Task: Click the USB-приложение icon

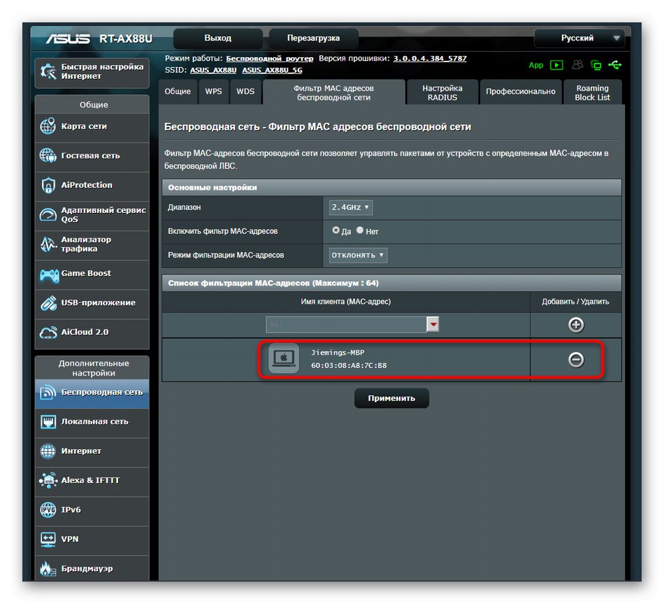Action: point(48,303)
